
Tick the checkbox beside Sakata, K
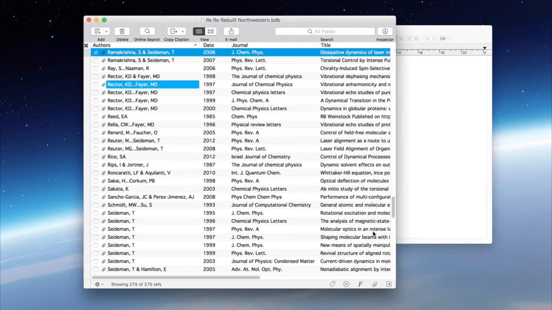(x=96, y=189)
